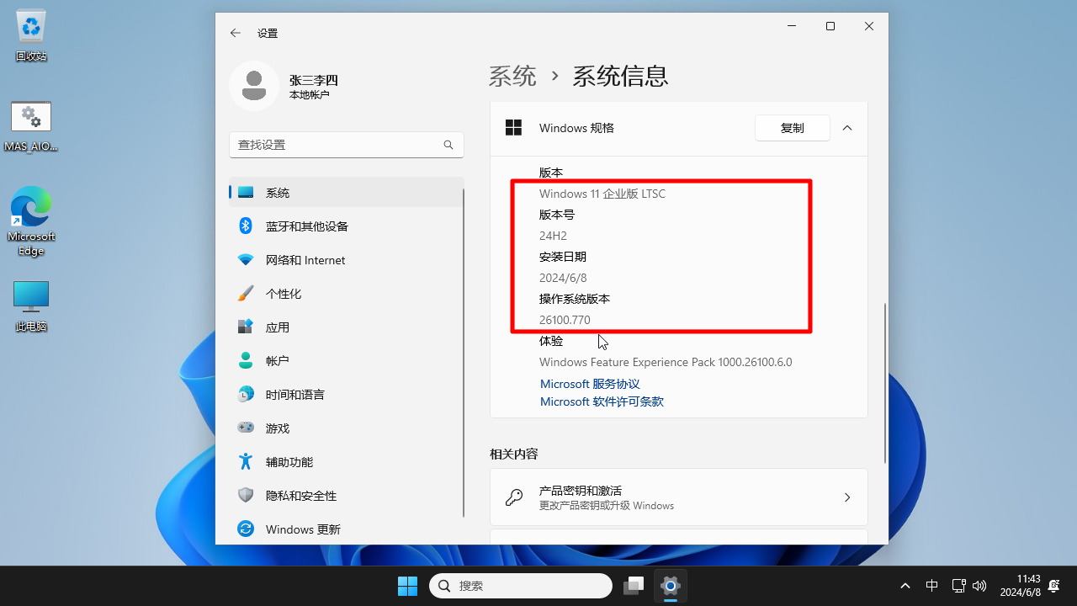The image size is (1077, 606).
Task: Open Task View on the taskbar
Action: tap(634, 586)
